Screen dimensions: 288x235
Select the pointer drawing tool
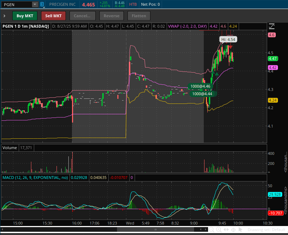pyautogui.click(x=240, y=229)
